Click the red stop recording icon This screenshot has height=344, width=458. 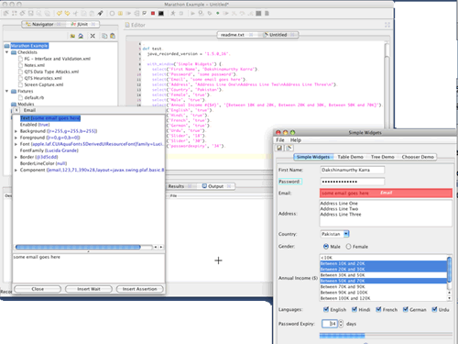coord(153,14)
